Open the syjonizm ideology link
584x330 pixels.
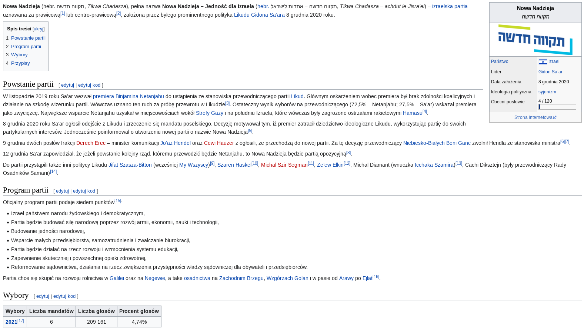[547, 92]
